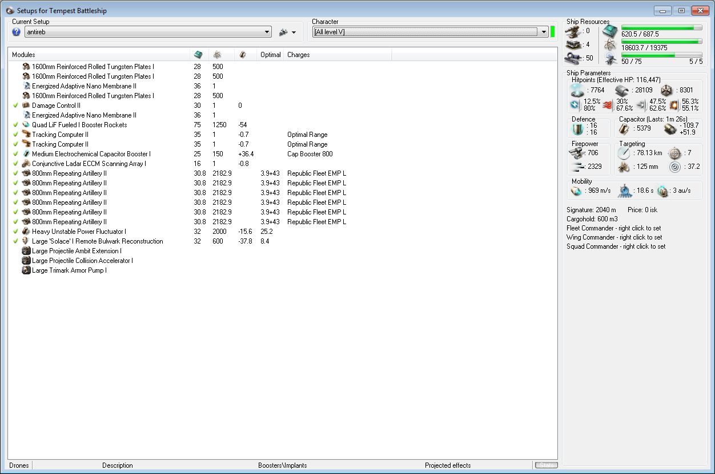The height and width of the screenshot is (474, 715).
Task: Click the CPU chip icon in Ship Resources
Action: 610,31
